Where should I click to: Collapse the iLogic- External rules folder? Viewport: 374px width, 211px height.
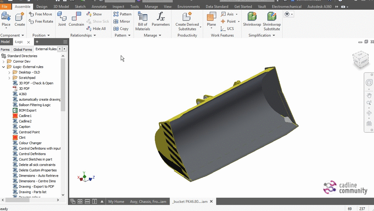(4, 67)
